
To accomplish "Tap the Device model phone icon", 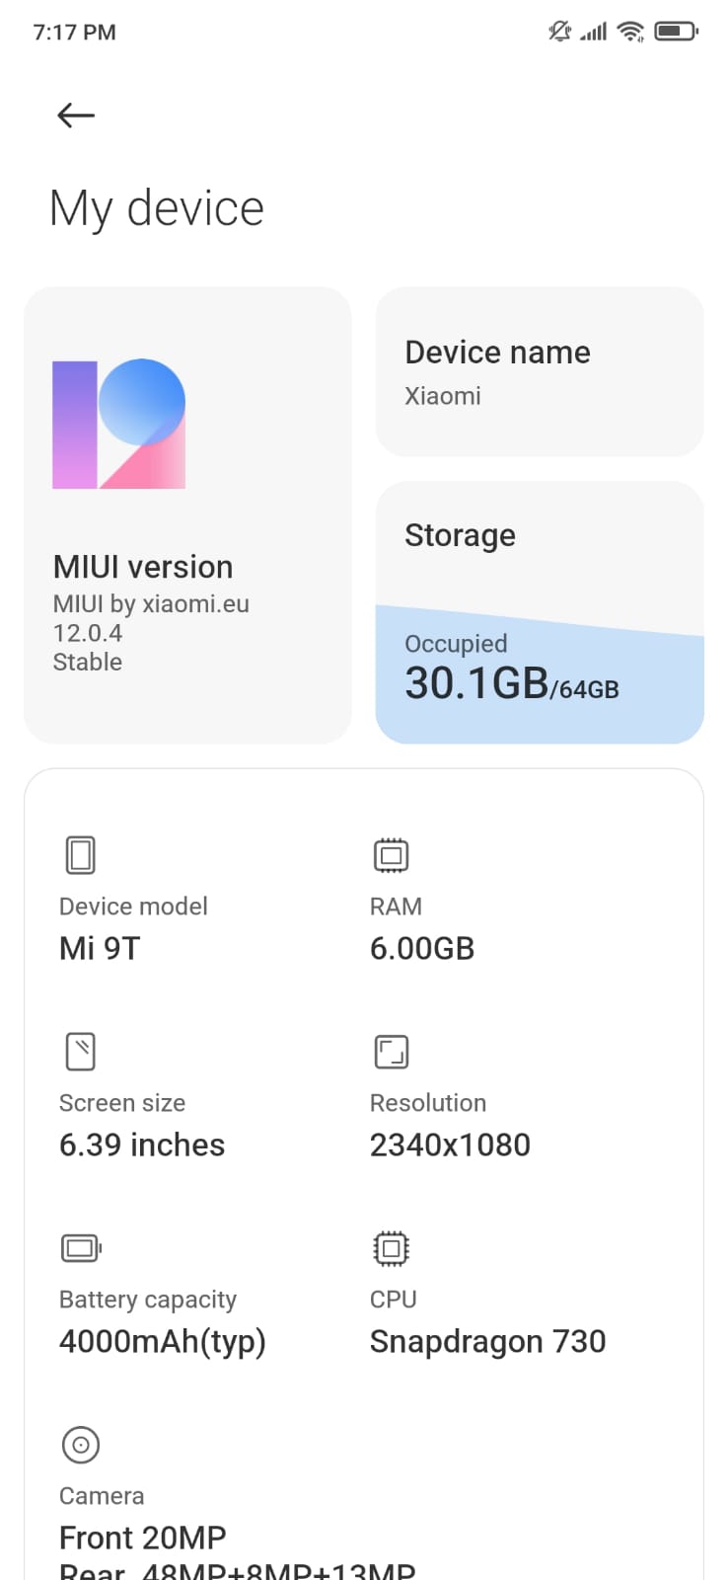I will (x=81, y=855).
